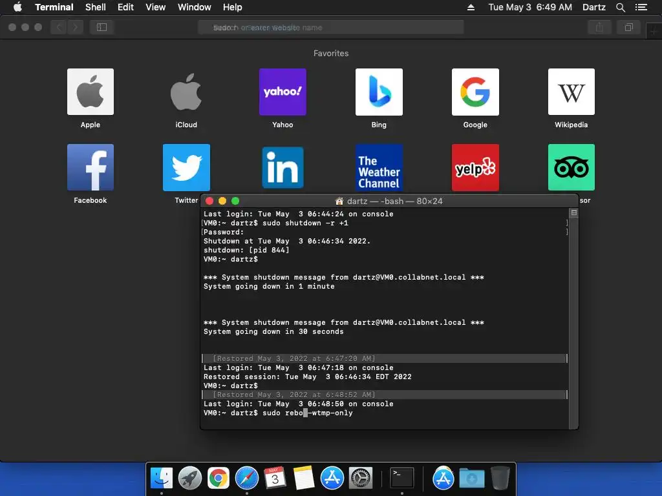Viewport: 662px width, 496px height.
Task: Click the 'sudo rebo -wtmp-only' command line
Action: (x=307, y=413)
